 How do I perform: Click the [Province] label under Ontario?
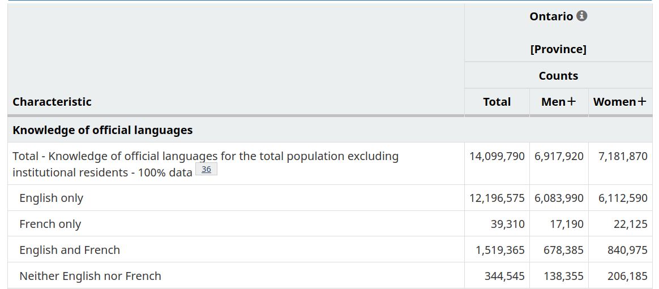558,49
